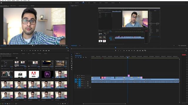Click Lift button in Program monitor
This screenshot has height=105, width=188.
pos(137,50)
